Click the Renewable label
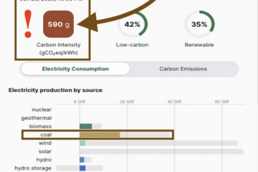This screenshot has height=172, width=258. click(x=199, y=45)
